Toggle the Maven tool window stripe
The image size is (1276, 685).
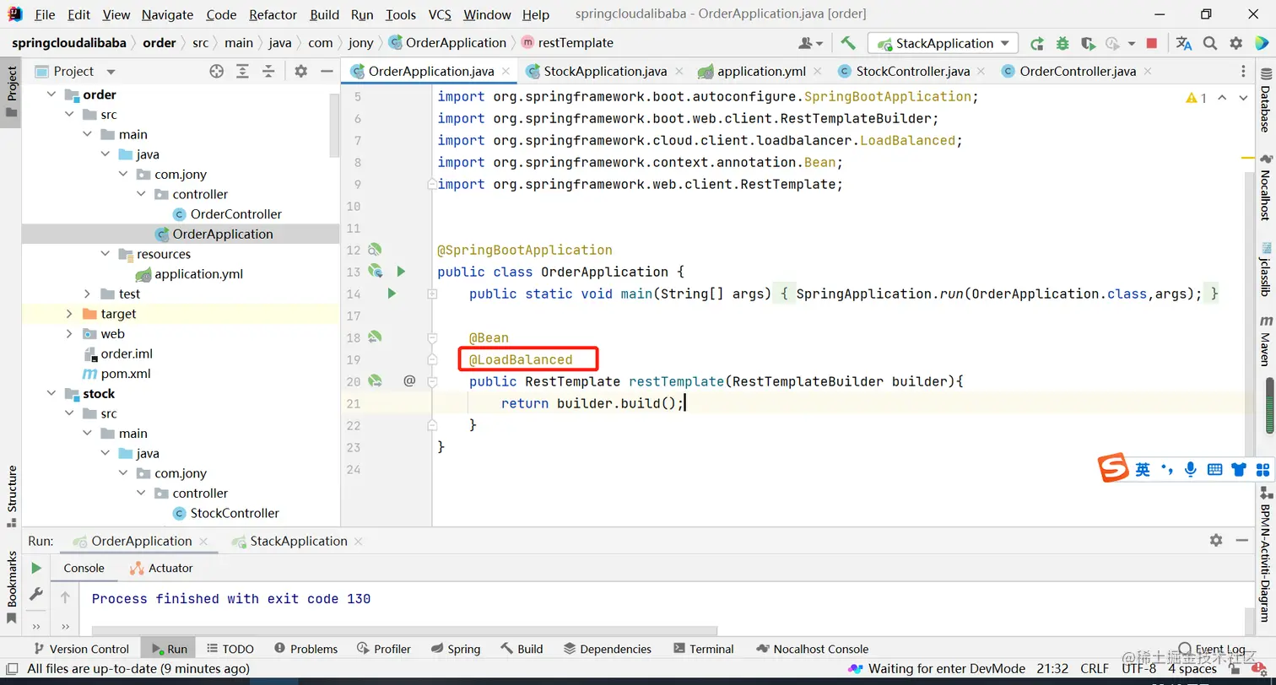[1265, 342]
